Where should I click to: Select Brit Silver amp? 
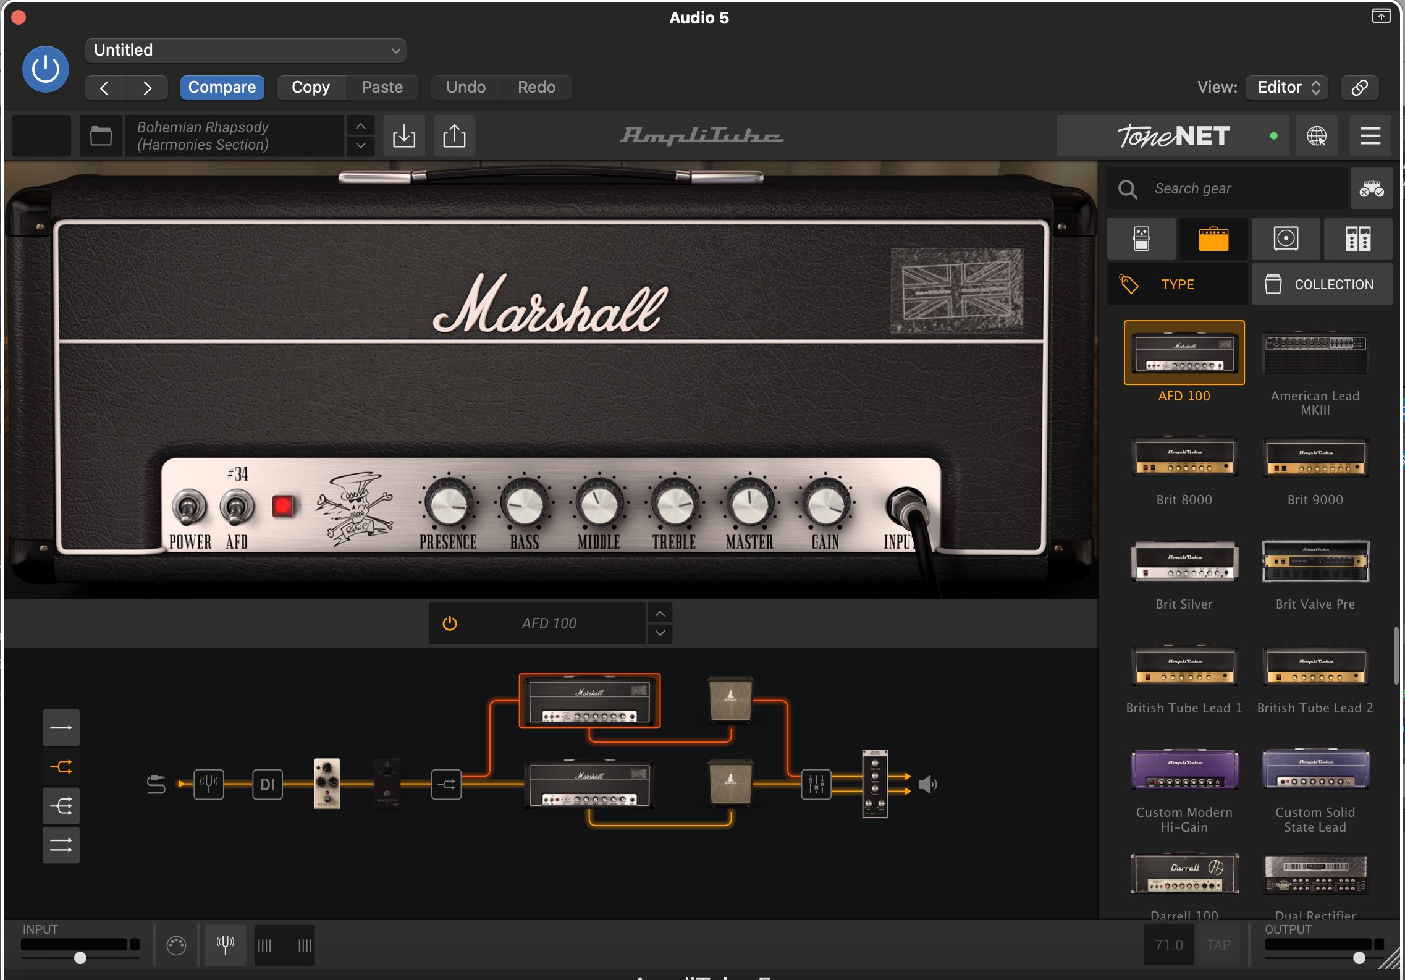tap(1184, 561)
